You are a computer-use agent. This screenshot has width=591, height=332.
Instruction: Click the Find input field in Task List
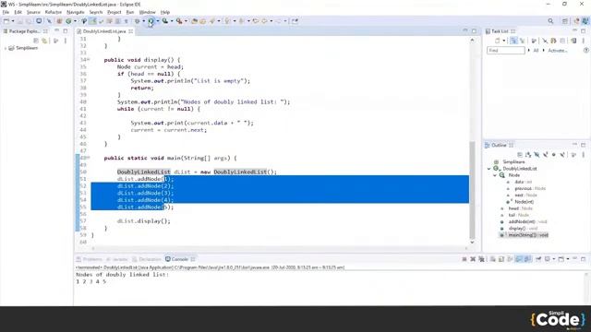tap(505, 50)
